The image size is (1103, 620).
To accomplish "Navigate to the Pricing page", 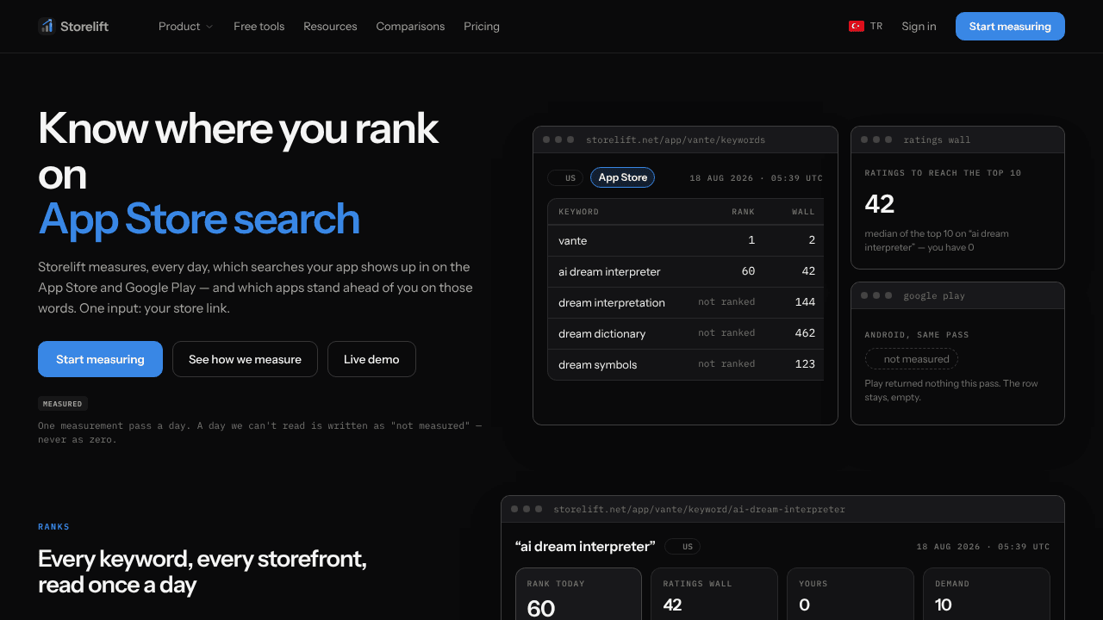I will coord(482,27).
